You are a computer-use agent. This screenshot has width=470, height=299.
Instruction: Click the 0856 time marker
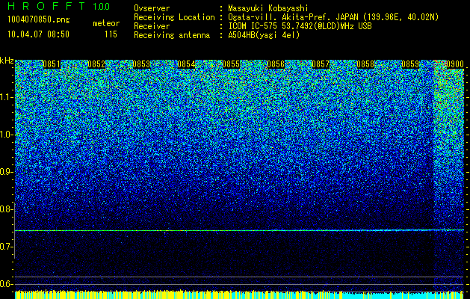click(276, 64)
